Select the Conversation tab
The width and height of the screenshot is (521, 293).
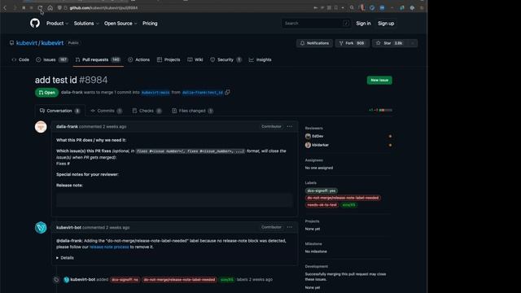[59, 111]
